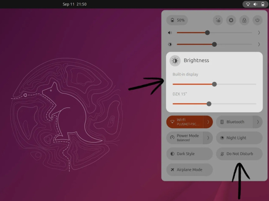
Task: Click the 50% battery indicator button
Action: 177,20
